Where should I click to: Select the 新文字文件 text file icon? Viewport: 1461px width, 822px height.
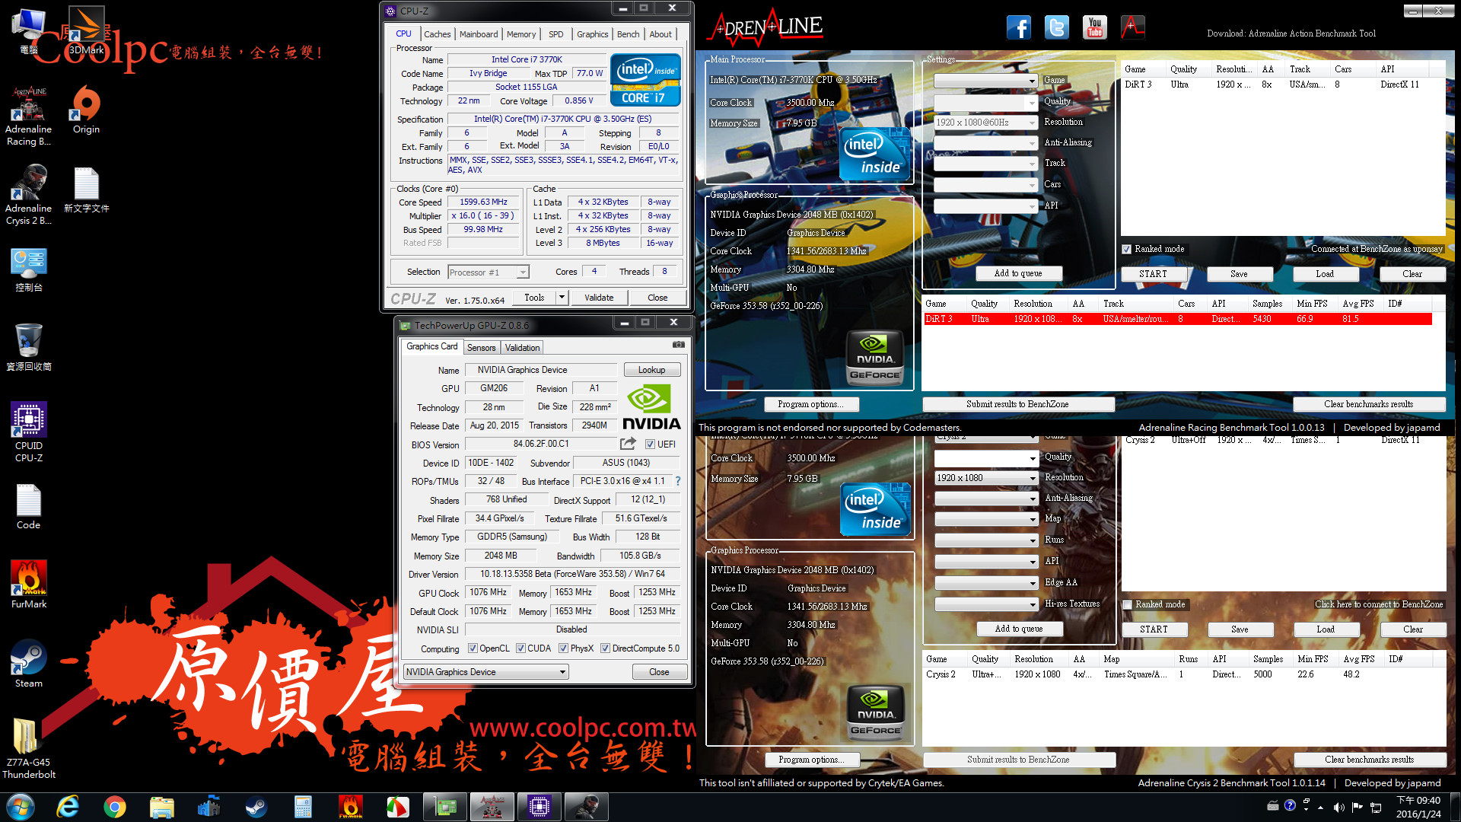86,190
